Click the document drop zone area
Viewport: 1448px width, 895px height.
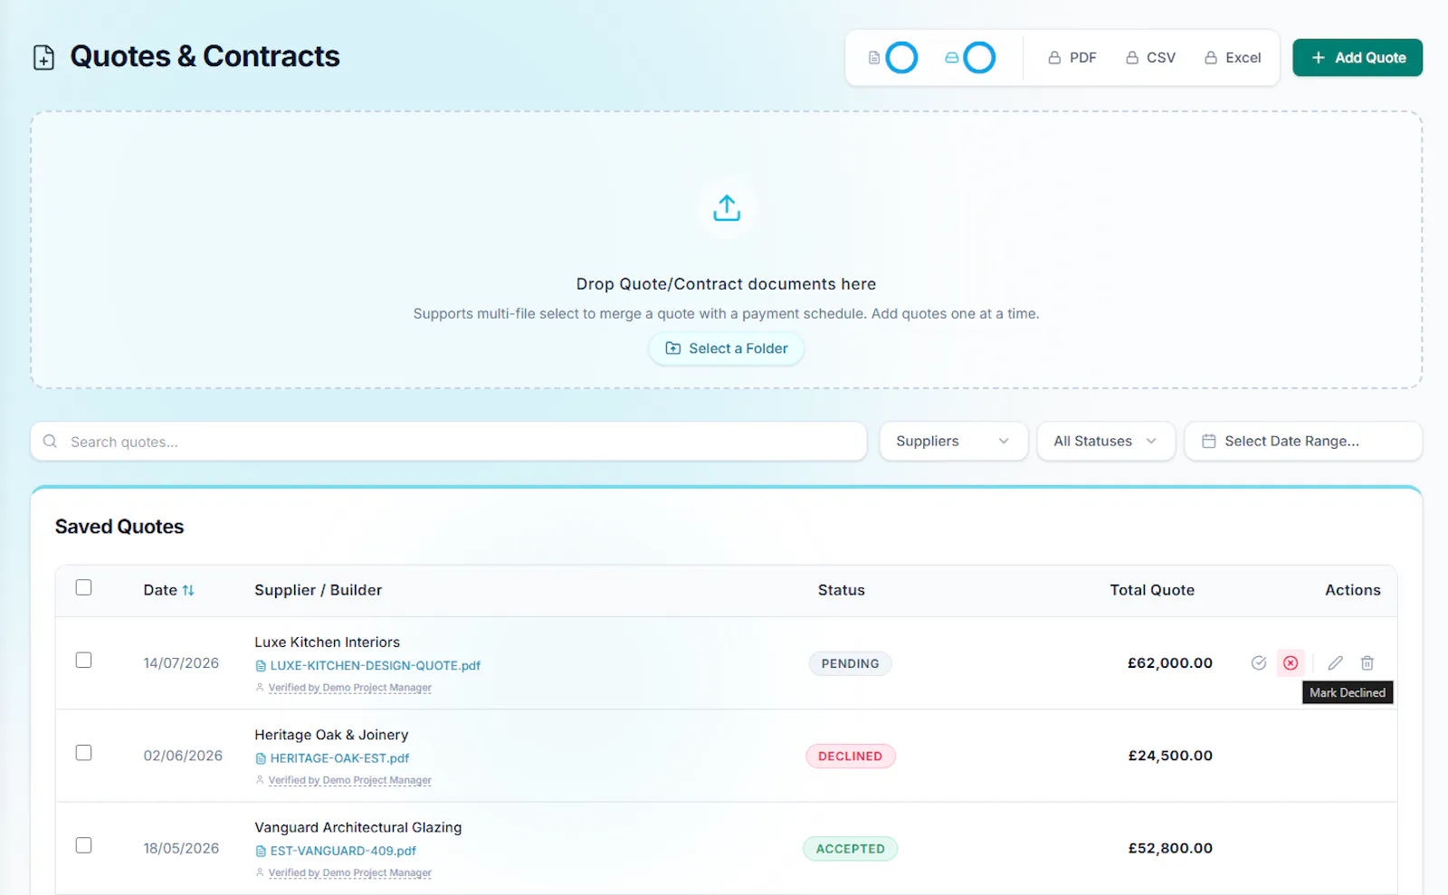pyautogui.click(x=727, y=251)
